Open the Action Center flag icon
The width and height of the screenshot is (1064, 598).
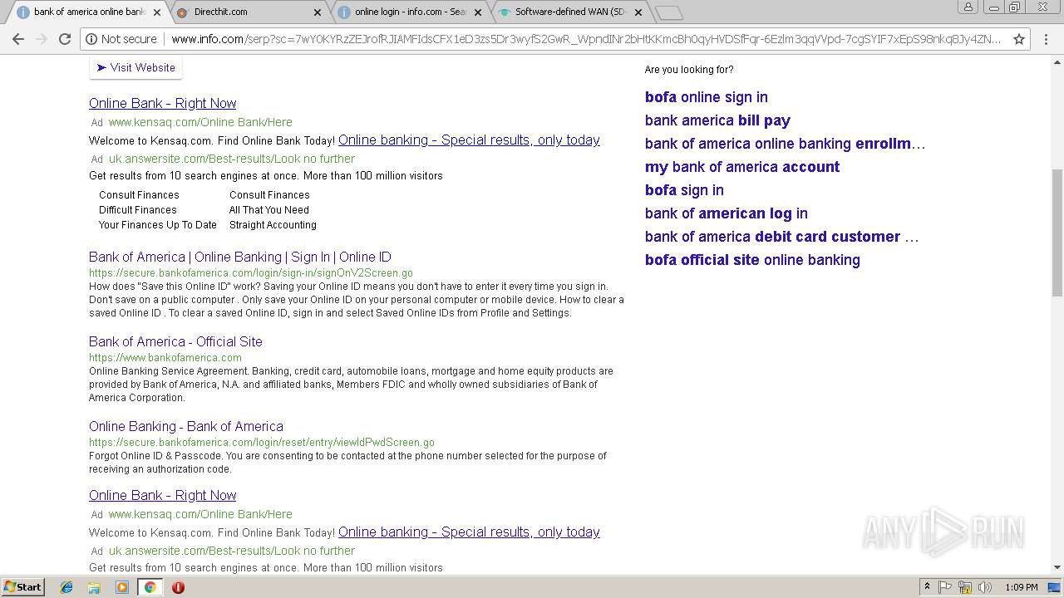945,587
